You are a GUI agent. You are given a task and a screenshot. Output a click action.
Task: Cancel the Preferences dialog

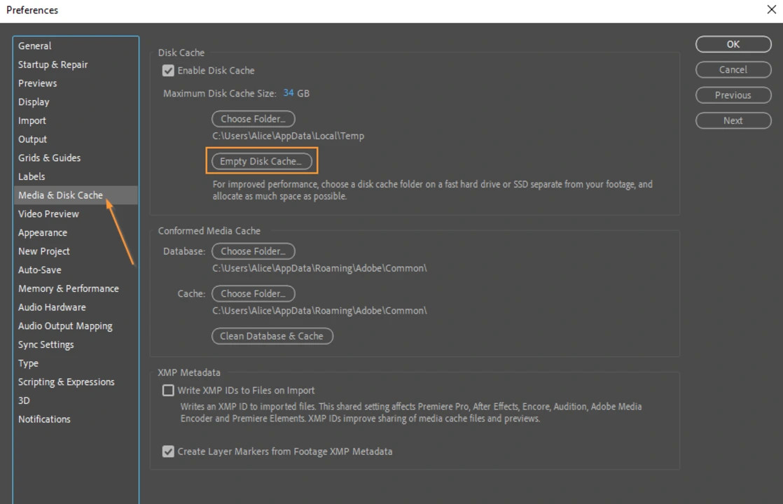click(x=733, y=70)
